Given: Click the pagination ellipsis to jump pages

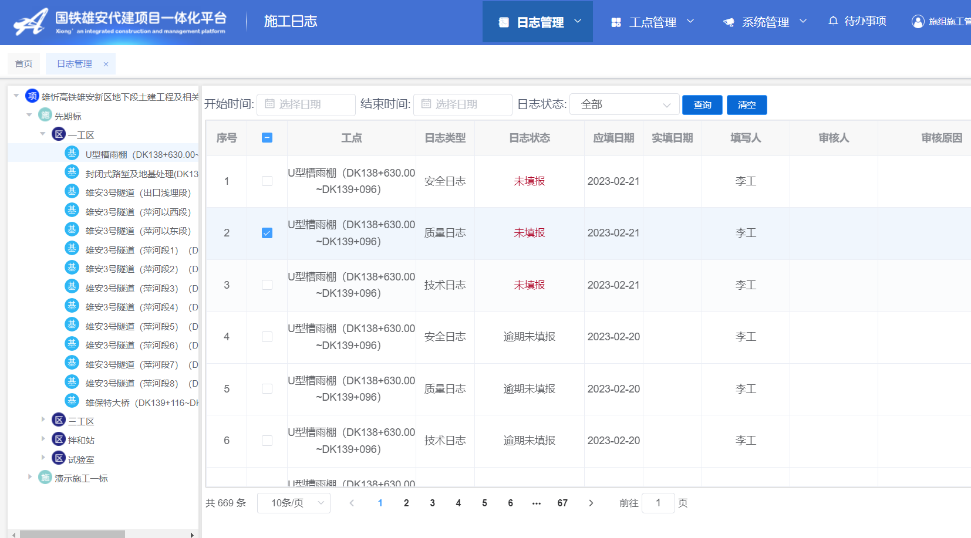Looking at the screenshot, I should click(536, 503).
